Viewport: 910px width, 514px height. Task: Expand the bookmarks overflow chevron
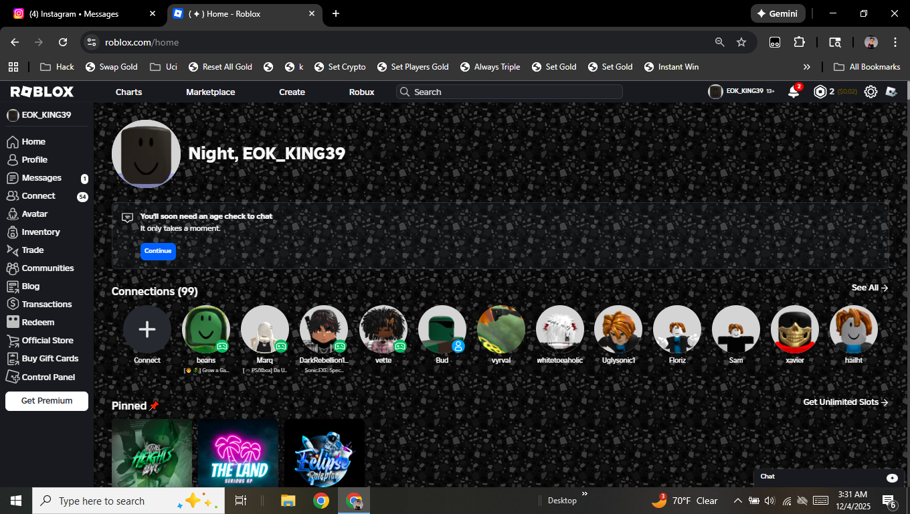[x=807, y=67]
